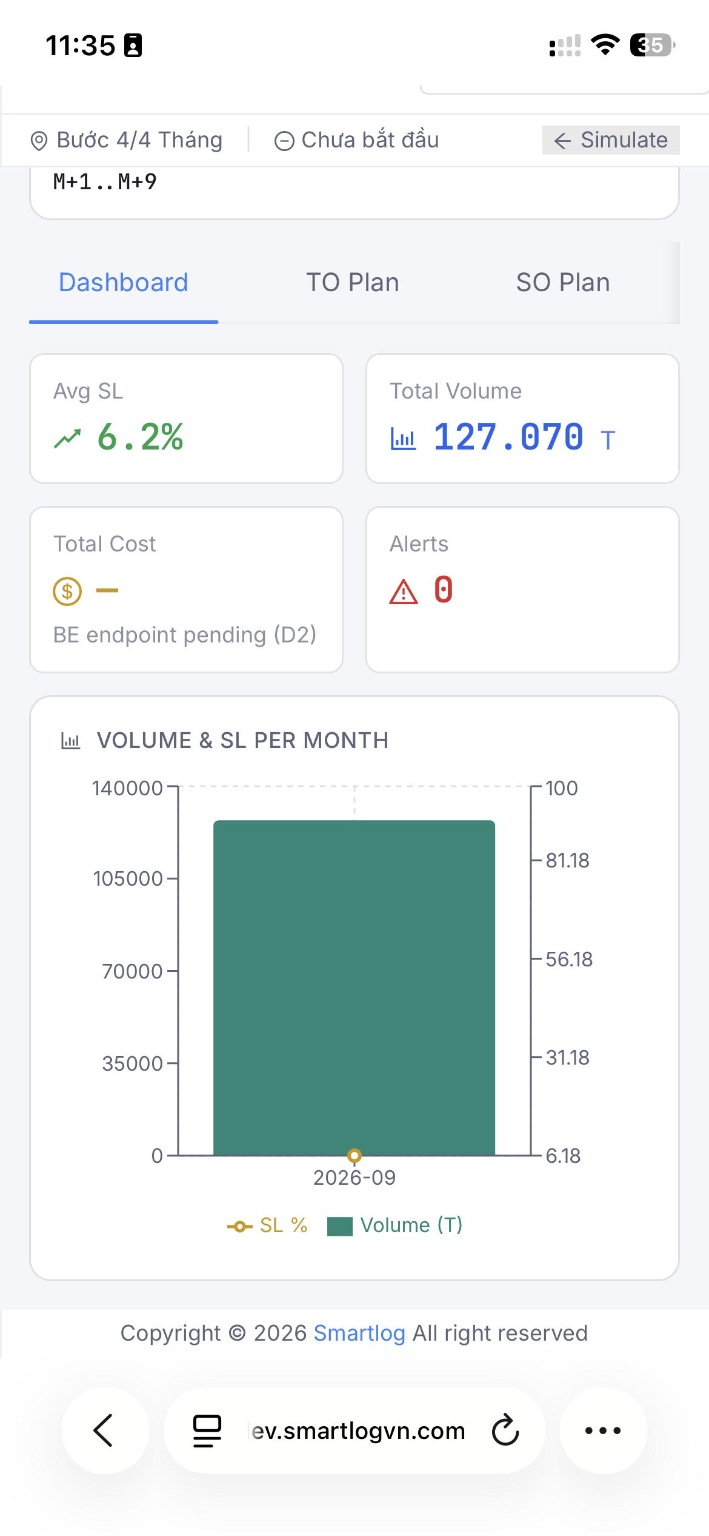The height and width of the screenshot is (1536, 709).
Task: Select the Dashboard tab
Action: [x=124, y=283]
